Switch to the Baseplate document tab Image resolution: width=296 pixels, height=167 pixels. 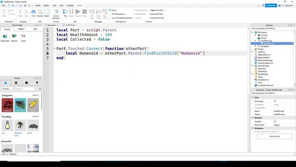51,25
